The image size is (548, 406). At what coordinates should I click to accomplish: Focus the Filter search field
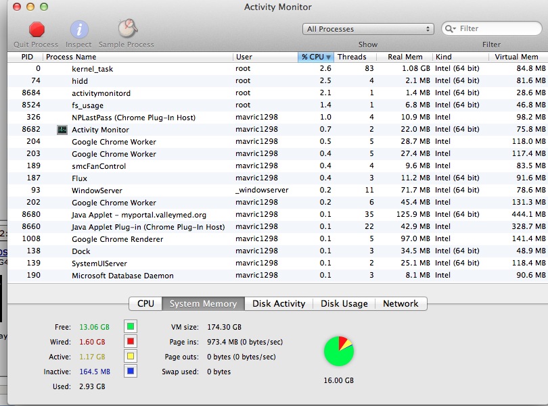[492, 28]
